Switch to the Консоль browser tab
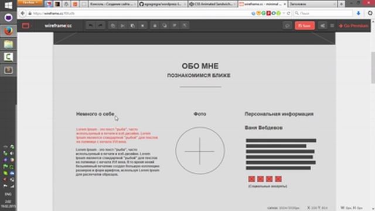This screenshot has width=375, height=211. click(113, 4)
